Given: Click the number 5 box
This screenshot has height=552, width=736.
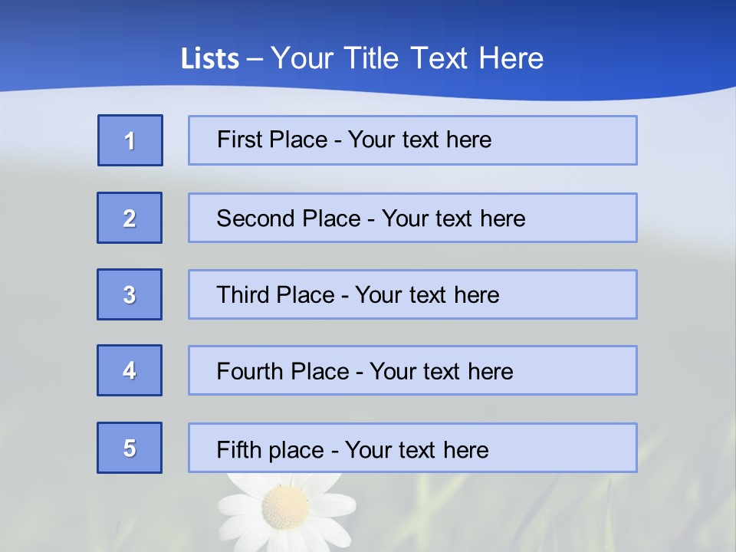Looking at the screenshot, I should point(130,448).
